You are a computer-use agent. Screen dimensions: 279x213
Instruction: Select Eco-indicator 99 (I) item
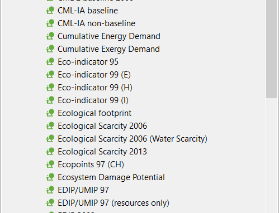click(93, 100)
